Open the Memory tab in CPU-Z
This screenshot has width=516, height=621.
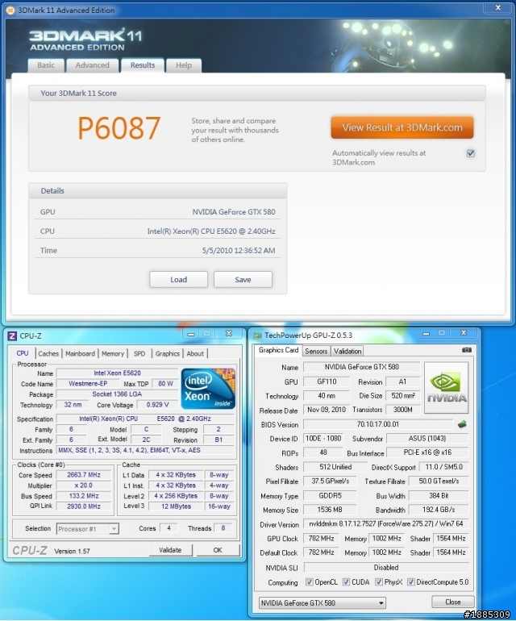[113, 354]
